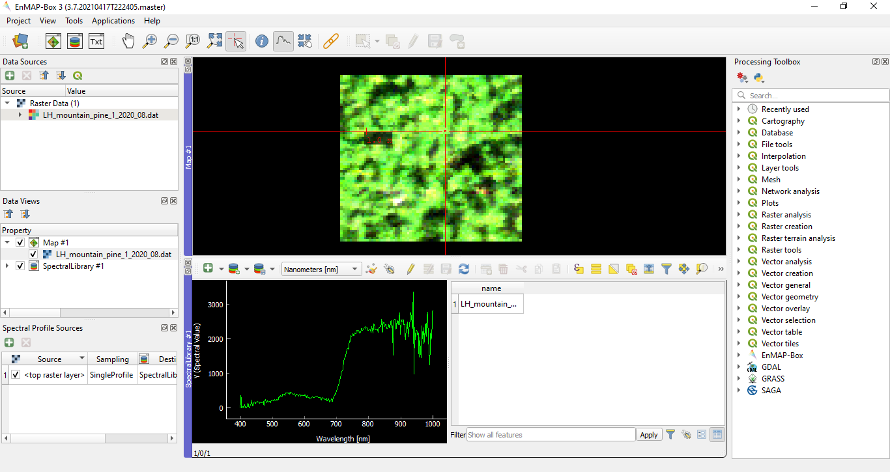Select LH_mountain_pine raster in Data Sources
This screenshot has height=472, width=890.
(x=100, y=115)
